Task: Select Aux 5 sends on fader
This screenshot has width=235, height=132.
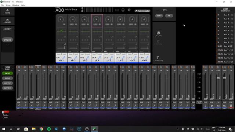Action: [x=225, y=30]
